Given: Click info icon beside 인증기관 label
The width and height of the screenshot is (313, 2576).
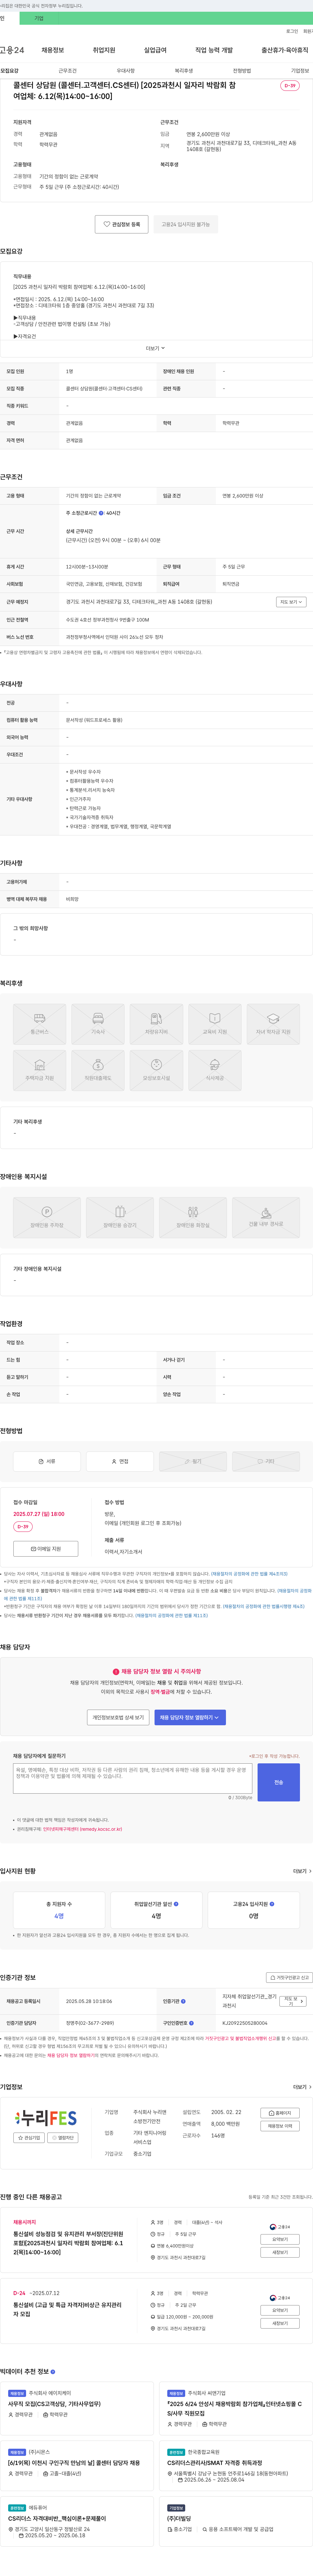Looking at the screenshot, I should pyautogui.click(x=183, y=2001).
